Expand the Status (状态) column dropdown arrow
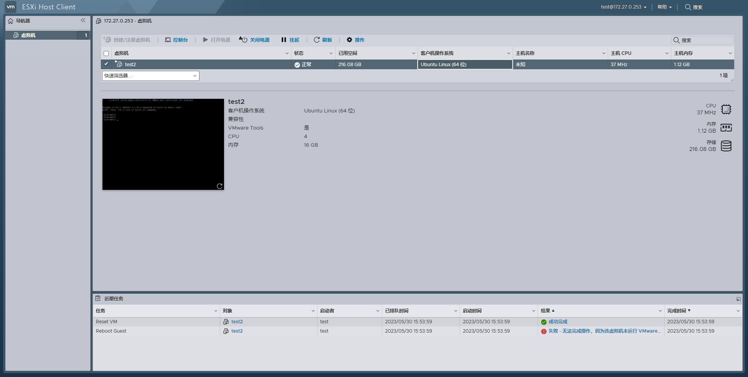Screen dimensions: 748x377 (x=331, y=53)
